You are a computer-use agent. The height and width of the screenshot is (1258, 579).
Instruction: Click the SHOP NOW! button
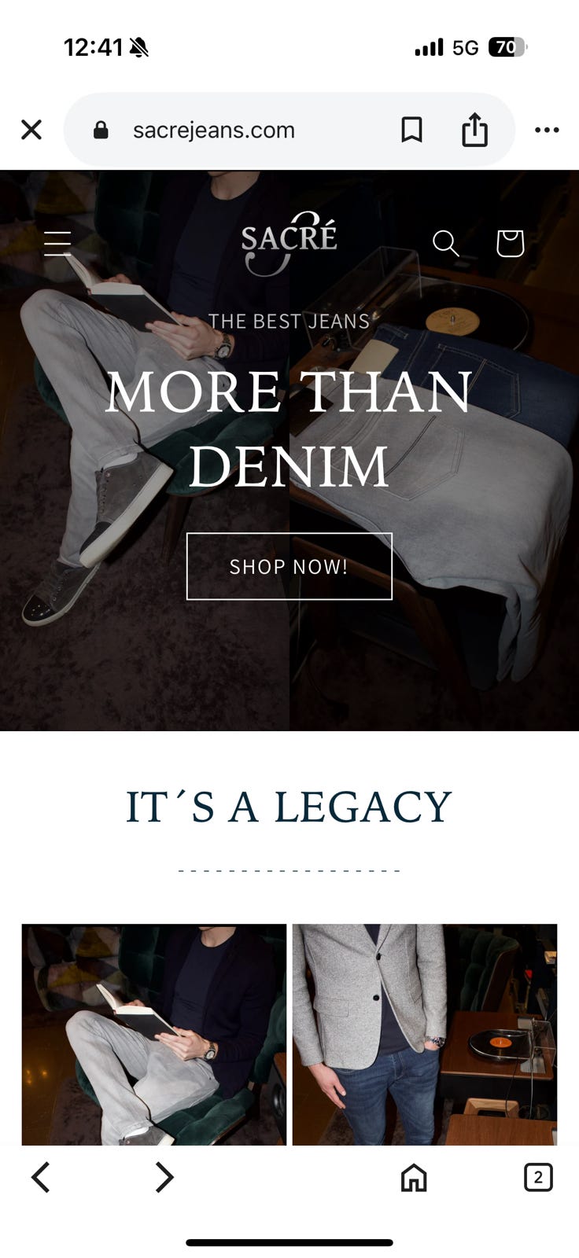tap(289, 566)
